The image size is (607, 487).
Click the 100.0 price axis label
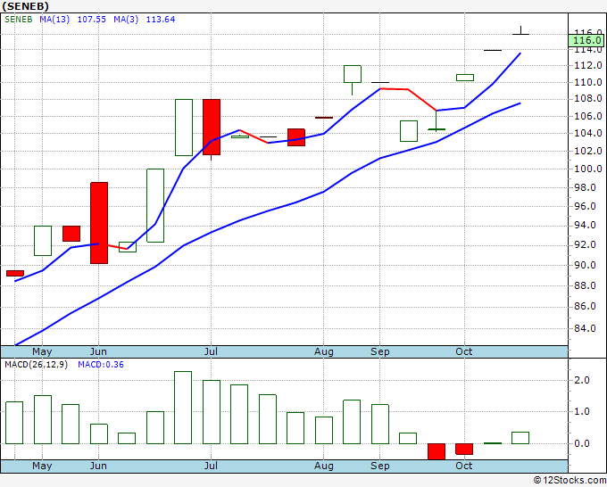coord(588,169)
